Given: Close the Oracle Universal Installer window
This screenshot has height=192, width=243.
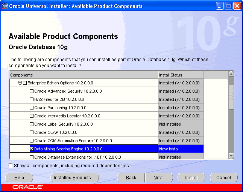Looking at the screenshot, I should click(237, 6).
